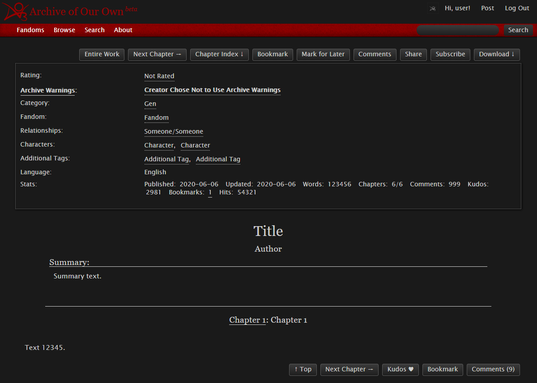Go to the next chapter with the arrow button

click(349, 369)
